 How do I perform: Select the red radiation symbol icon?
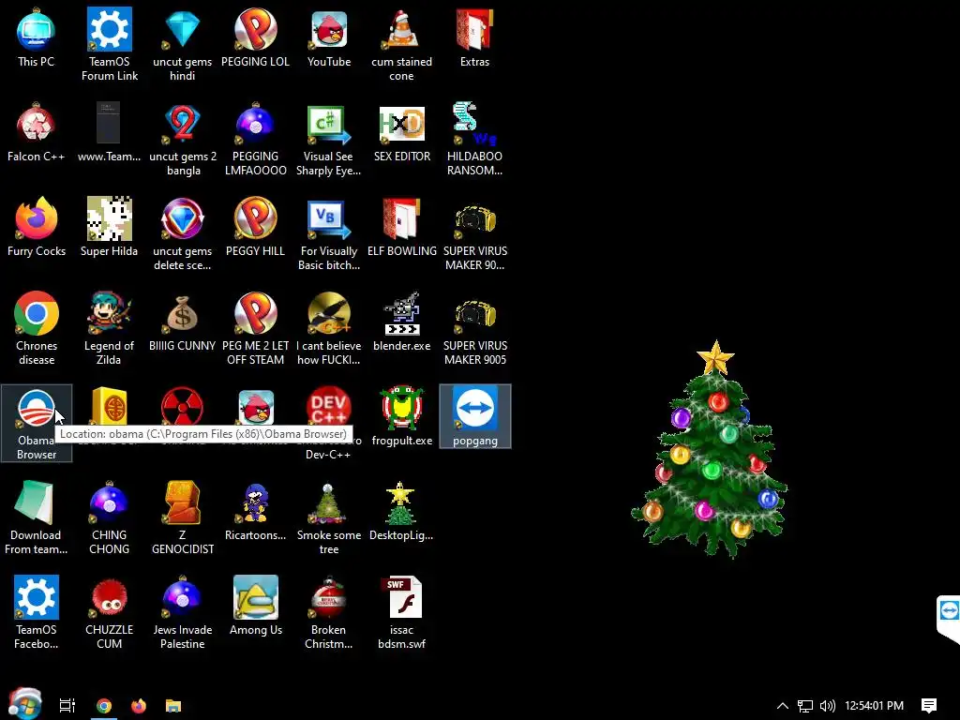pyautogui.click(x=183, y=406)
